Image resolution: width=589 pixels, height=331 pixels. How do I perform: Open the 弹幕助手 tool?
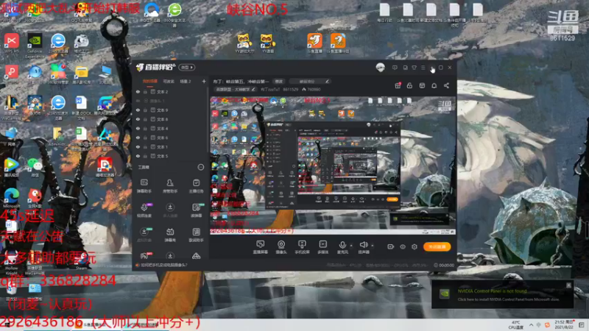[144, 186]
